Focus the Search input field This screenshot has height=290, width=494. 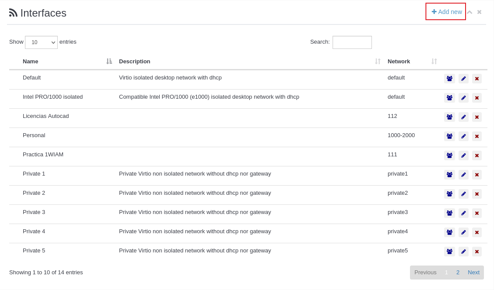(352, 42)
